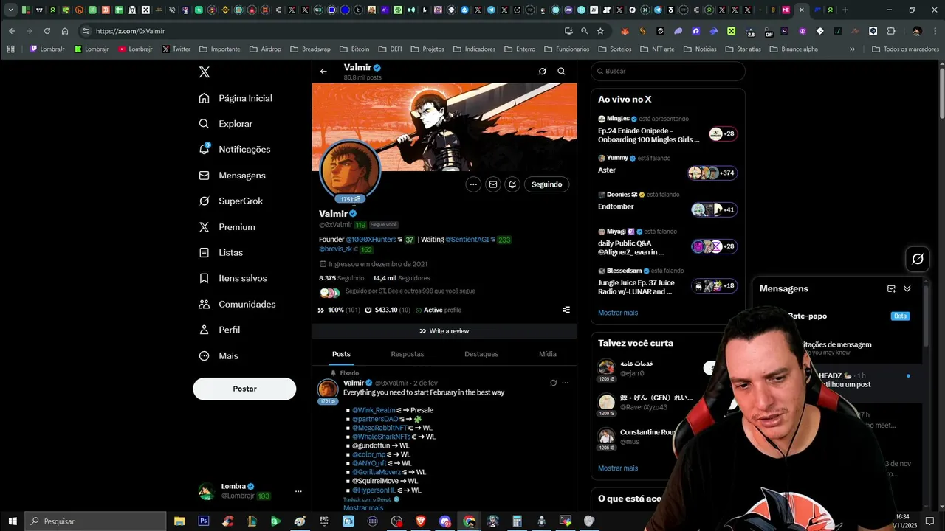Compose new message in Mensagens panel

click(x=891, y=288)
